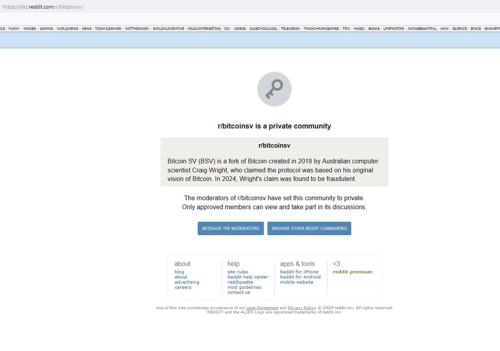Open the AWW subreddit link
The image size is (500, 351).
tap(445, 29)
